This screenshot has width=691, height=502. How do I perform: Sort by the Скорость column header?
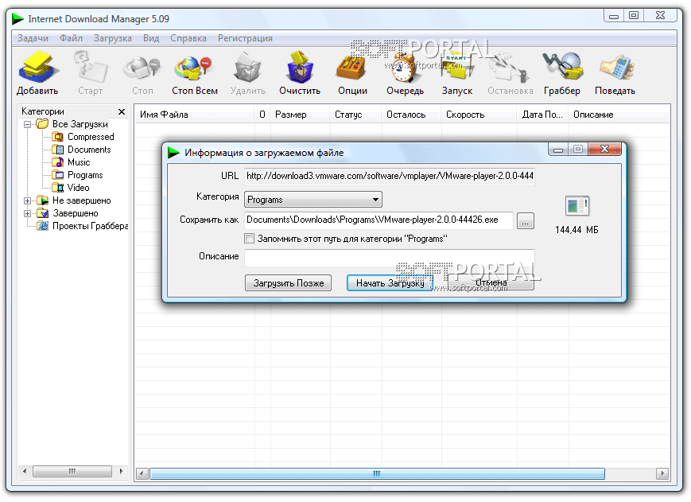[479, 115]
